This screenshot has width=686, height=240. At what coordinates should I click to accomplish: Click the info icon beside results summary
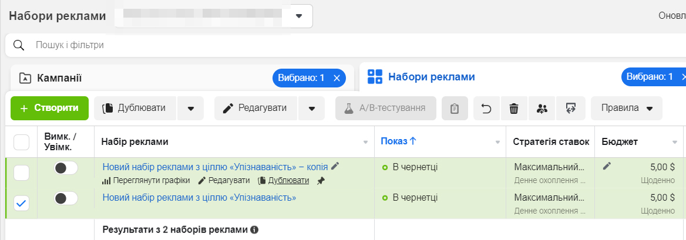point(254,229)
